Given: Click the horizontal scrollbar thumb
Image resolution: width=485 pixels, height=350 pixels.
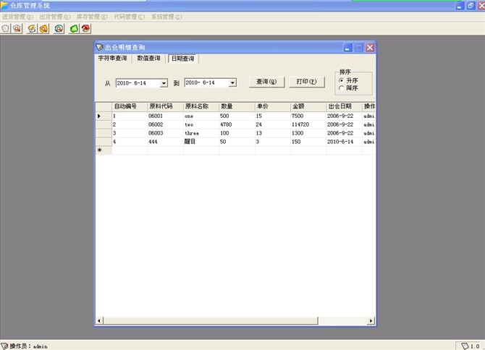Looking at the screenshot, I should [x=211, y=320].
